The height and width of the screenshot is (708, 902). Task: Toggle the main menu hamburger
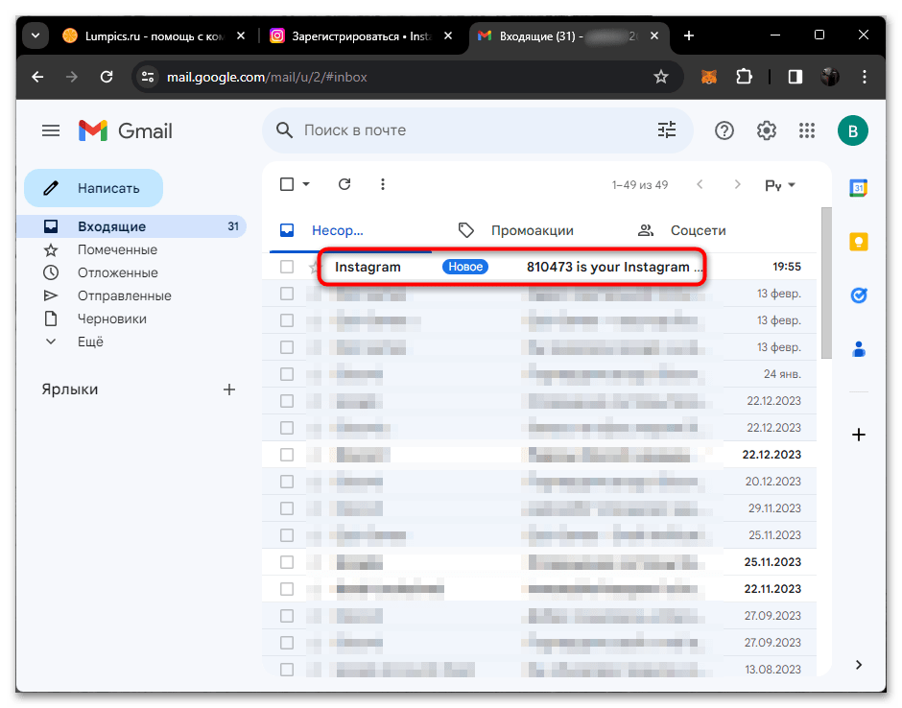click(x=51, y=130)
